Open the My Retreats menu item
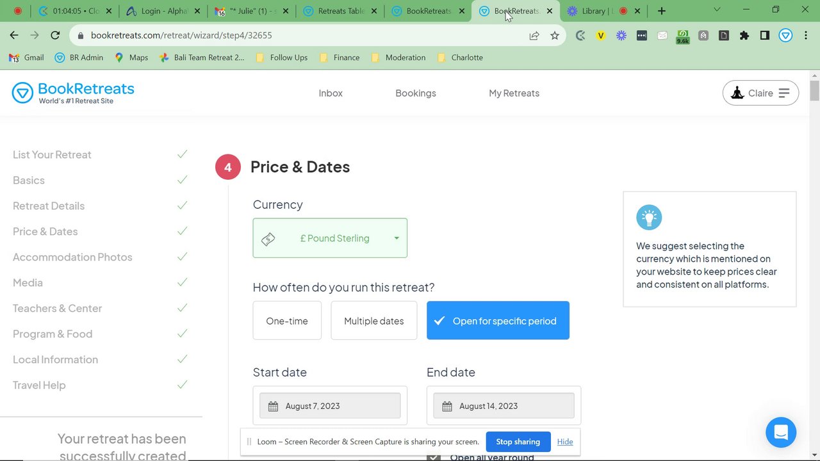This screenshot has width=820, height=461. pos(514,93)
